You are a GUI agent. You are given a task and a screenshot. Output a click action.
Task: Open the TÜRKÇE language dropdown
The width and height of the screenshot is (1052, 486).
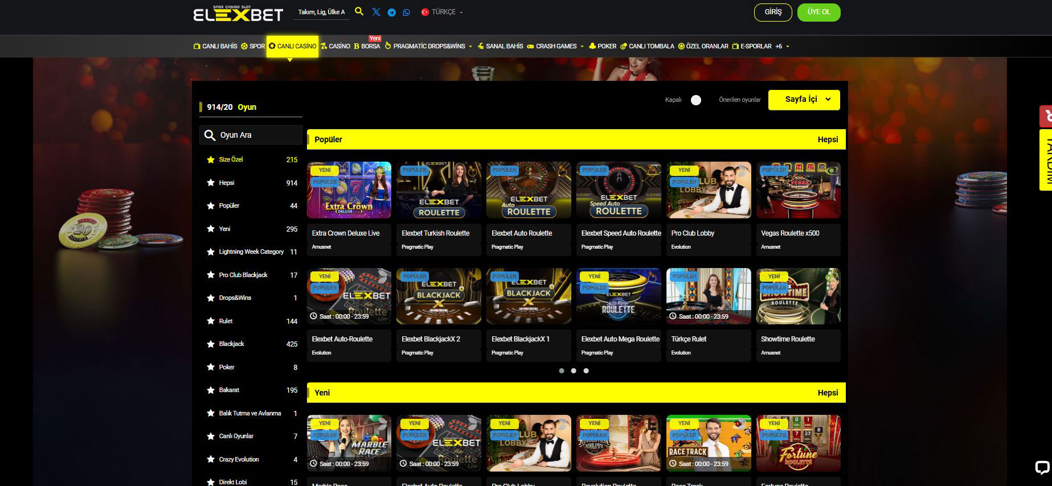point(442,12)
